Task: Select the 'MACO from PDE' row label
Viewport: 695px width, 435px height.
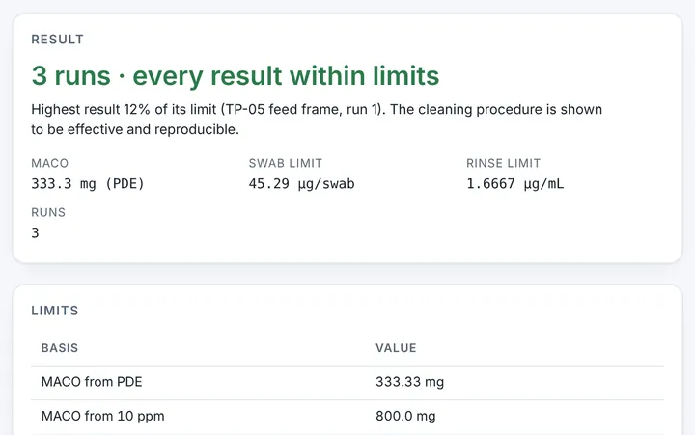Action: coord(92,382)
